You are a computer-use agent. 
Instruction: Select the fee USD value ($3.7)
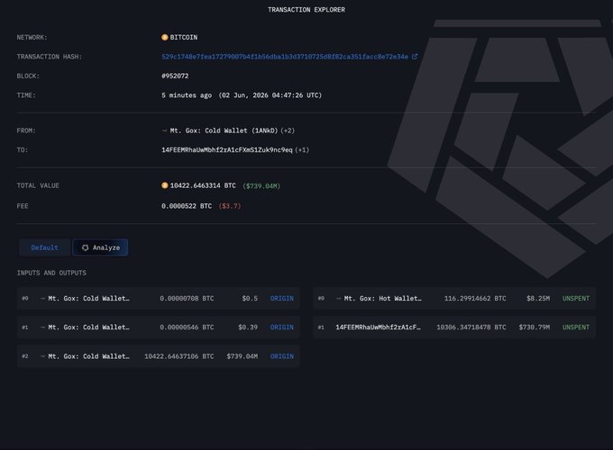click(230, 206)
